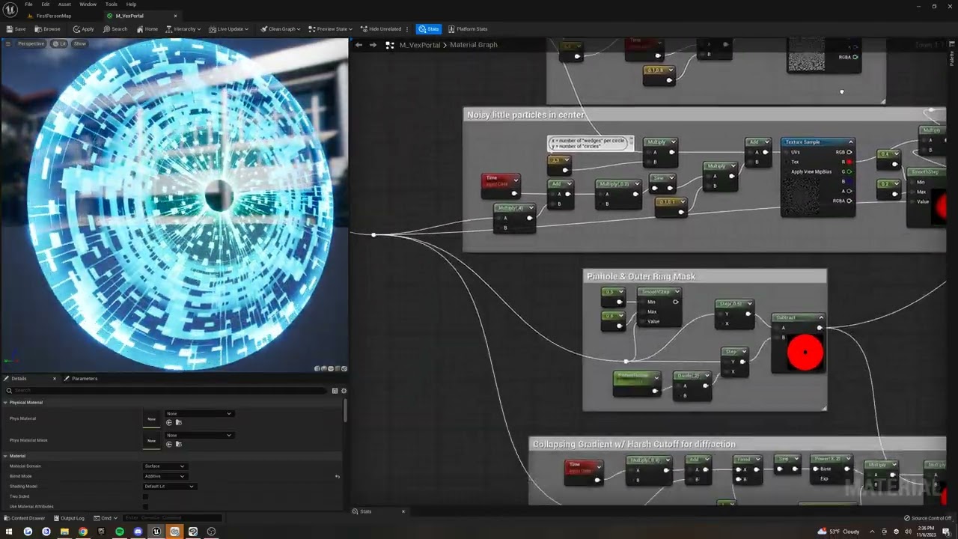Open Discord from the taskbar
Image resolution: width=958 pixels, height=539 pixels.
tap(138, 532)
